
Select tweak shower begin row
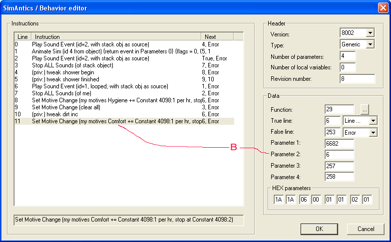(x=124, y=72)
